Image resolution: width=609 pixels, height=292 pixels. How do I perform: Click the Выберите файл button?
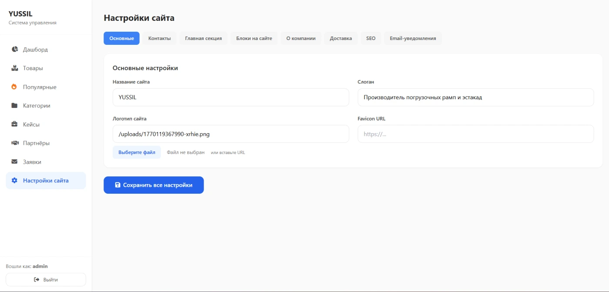[137, 152]
